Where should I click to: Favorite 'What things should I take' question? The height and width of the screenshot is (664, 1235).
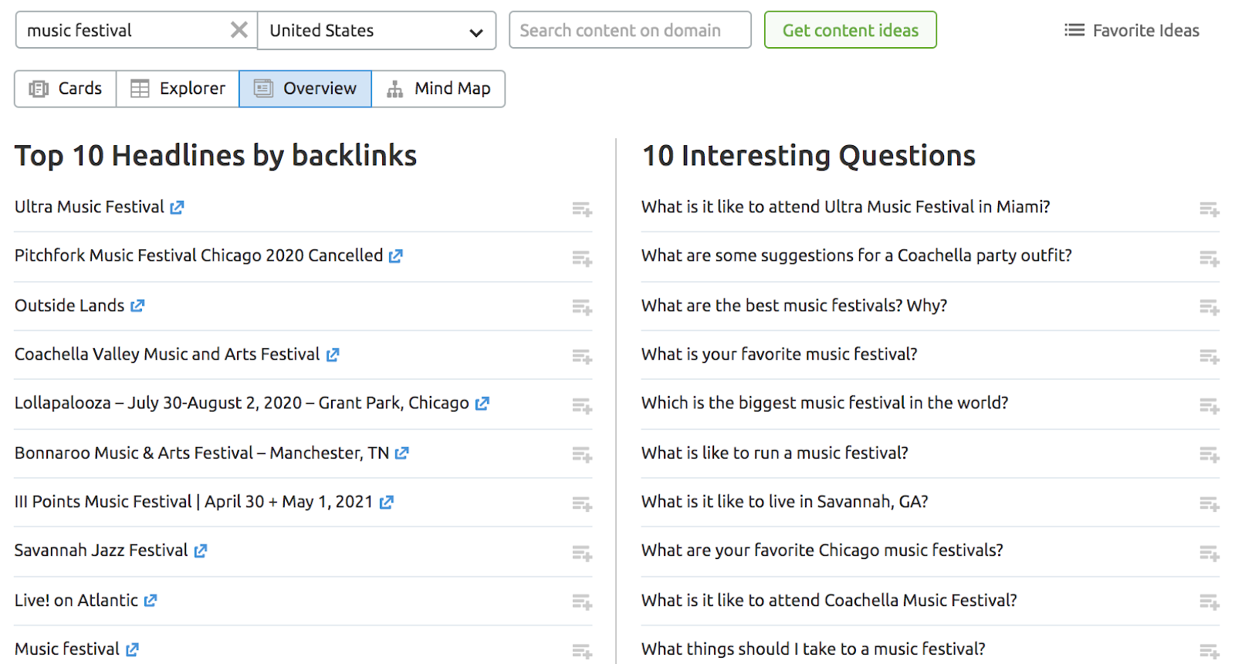(1210, 651)
